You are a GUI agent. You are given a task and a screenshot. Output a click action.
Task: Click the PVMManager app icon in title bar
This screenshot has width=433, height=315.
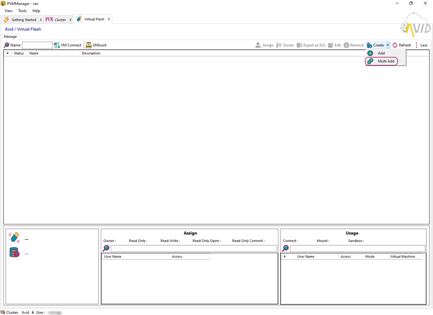3,4
